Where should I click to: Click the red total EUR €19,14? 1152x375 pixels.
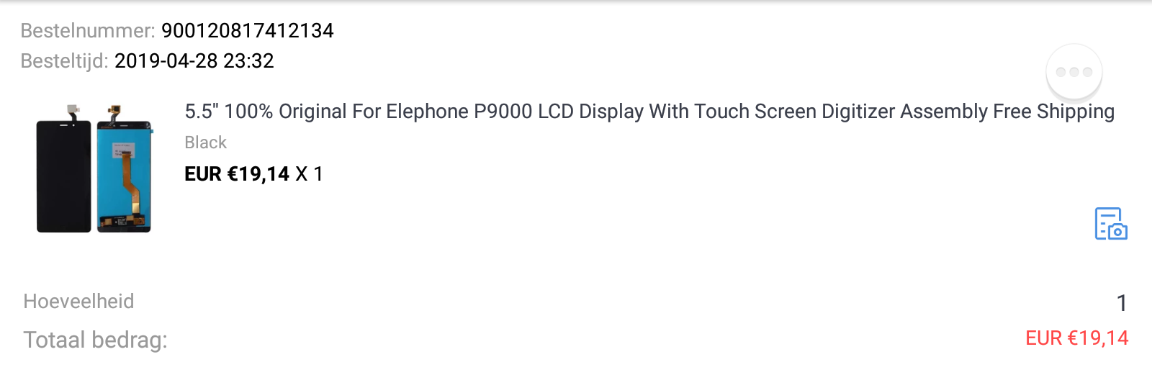tap(1077, 338)
